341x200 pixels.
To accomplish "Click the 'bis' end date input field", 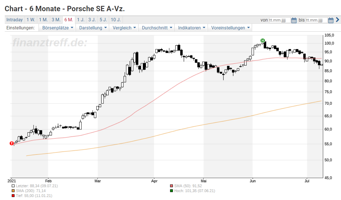I will [316, 20].
